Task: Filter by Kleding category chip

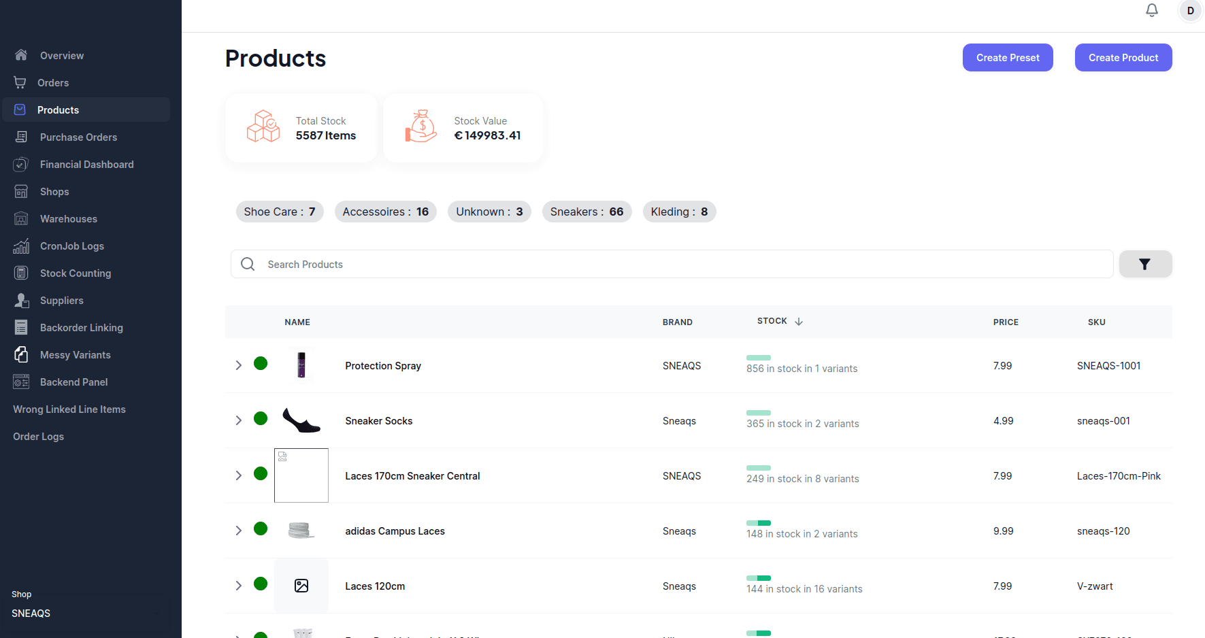Action: click(680, 212)
